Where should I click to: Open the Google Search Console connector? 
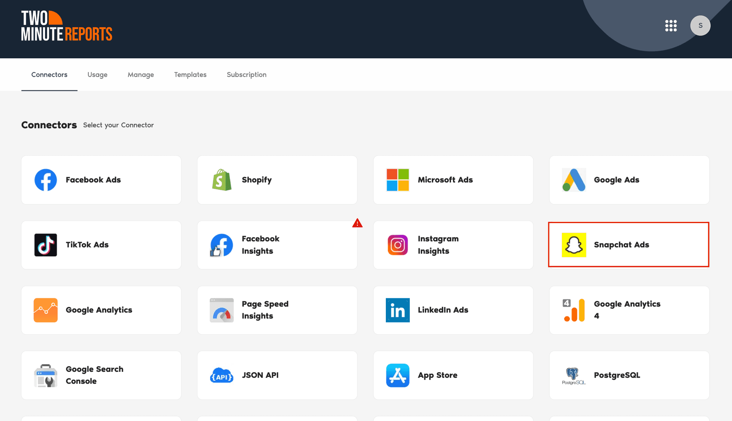101,375
